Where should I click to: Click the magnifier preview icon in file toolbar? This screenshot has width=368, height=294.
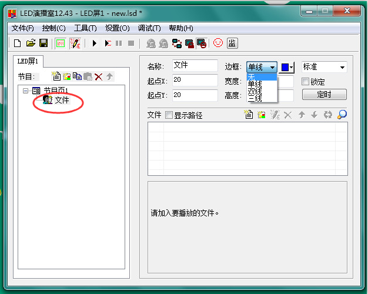click(342, 115)
